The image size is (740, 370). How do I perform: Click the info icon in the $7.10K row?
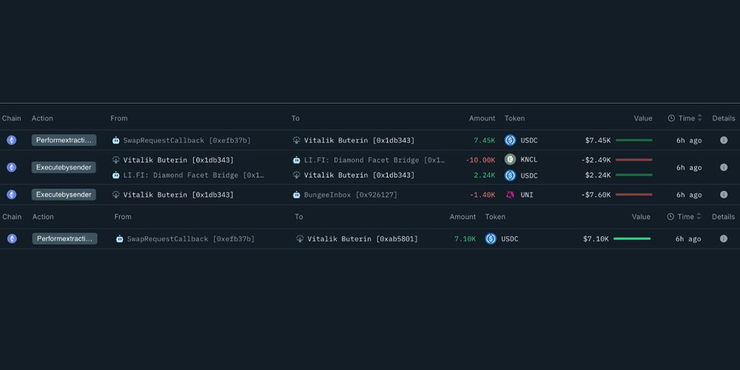click(x=723, y=239)
